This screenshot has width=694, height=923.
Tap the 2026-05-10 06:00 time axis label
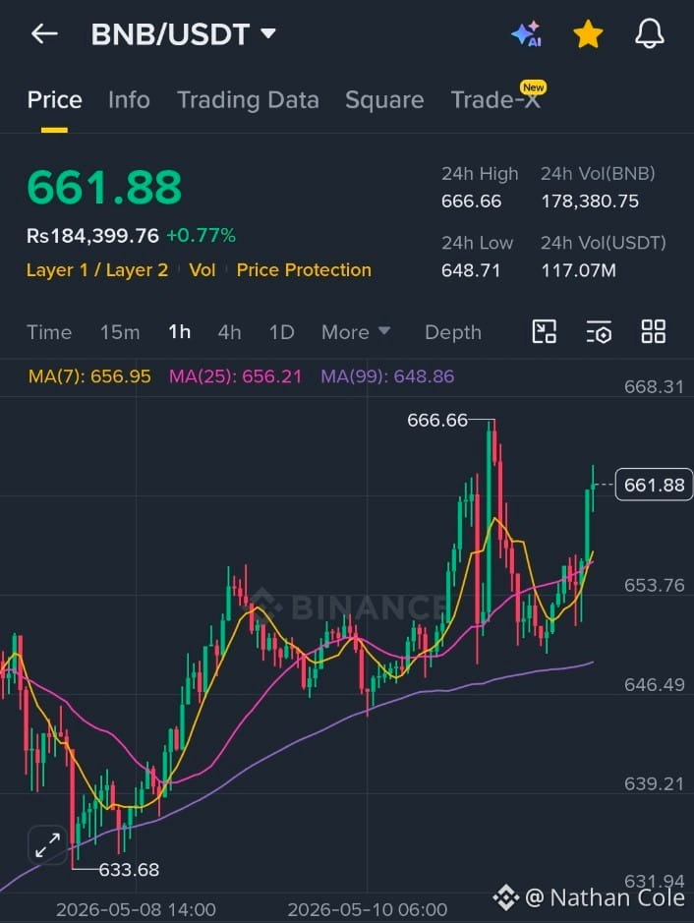pyautogui.click(x=368, y=909)
